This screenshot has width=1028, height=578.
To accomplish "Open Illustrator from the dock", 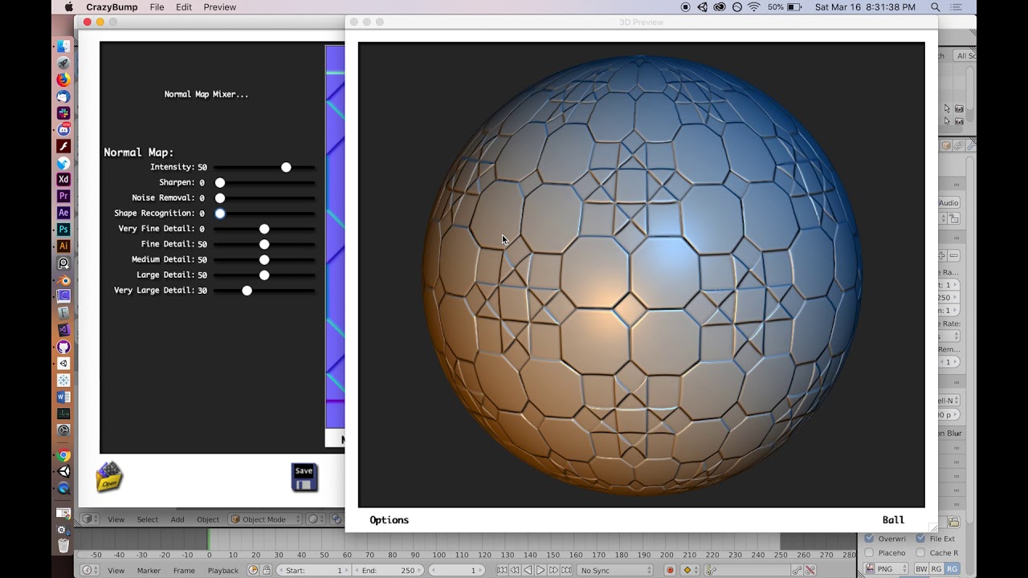I will point(63,246).
